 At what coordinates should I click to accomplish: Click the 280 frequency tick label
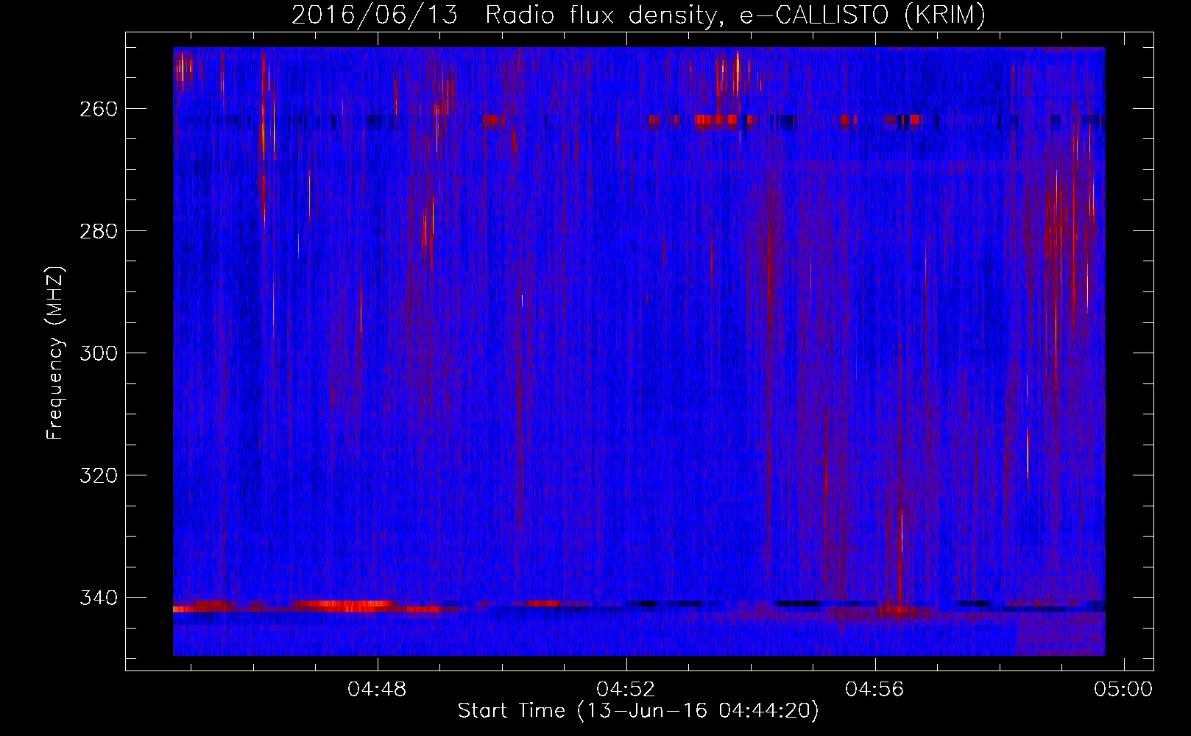97,231
